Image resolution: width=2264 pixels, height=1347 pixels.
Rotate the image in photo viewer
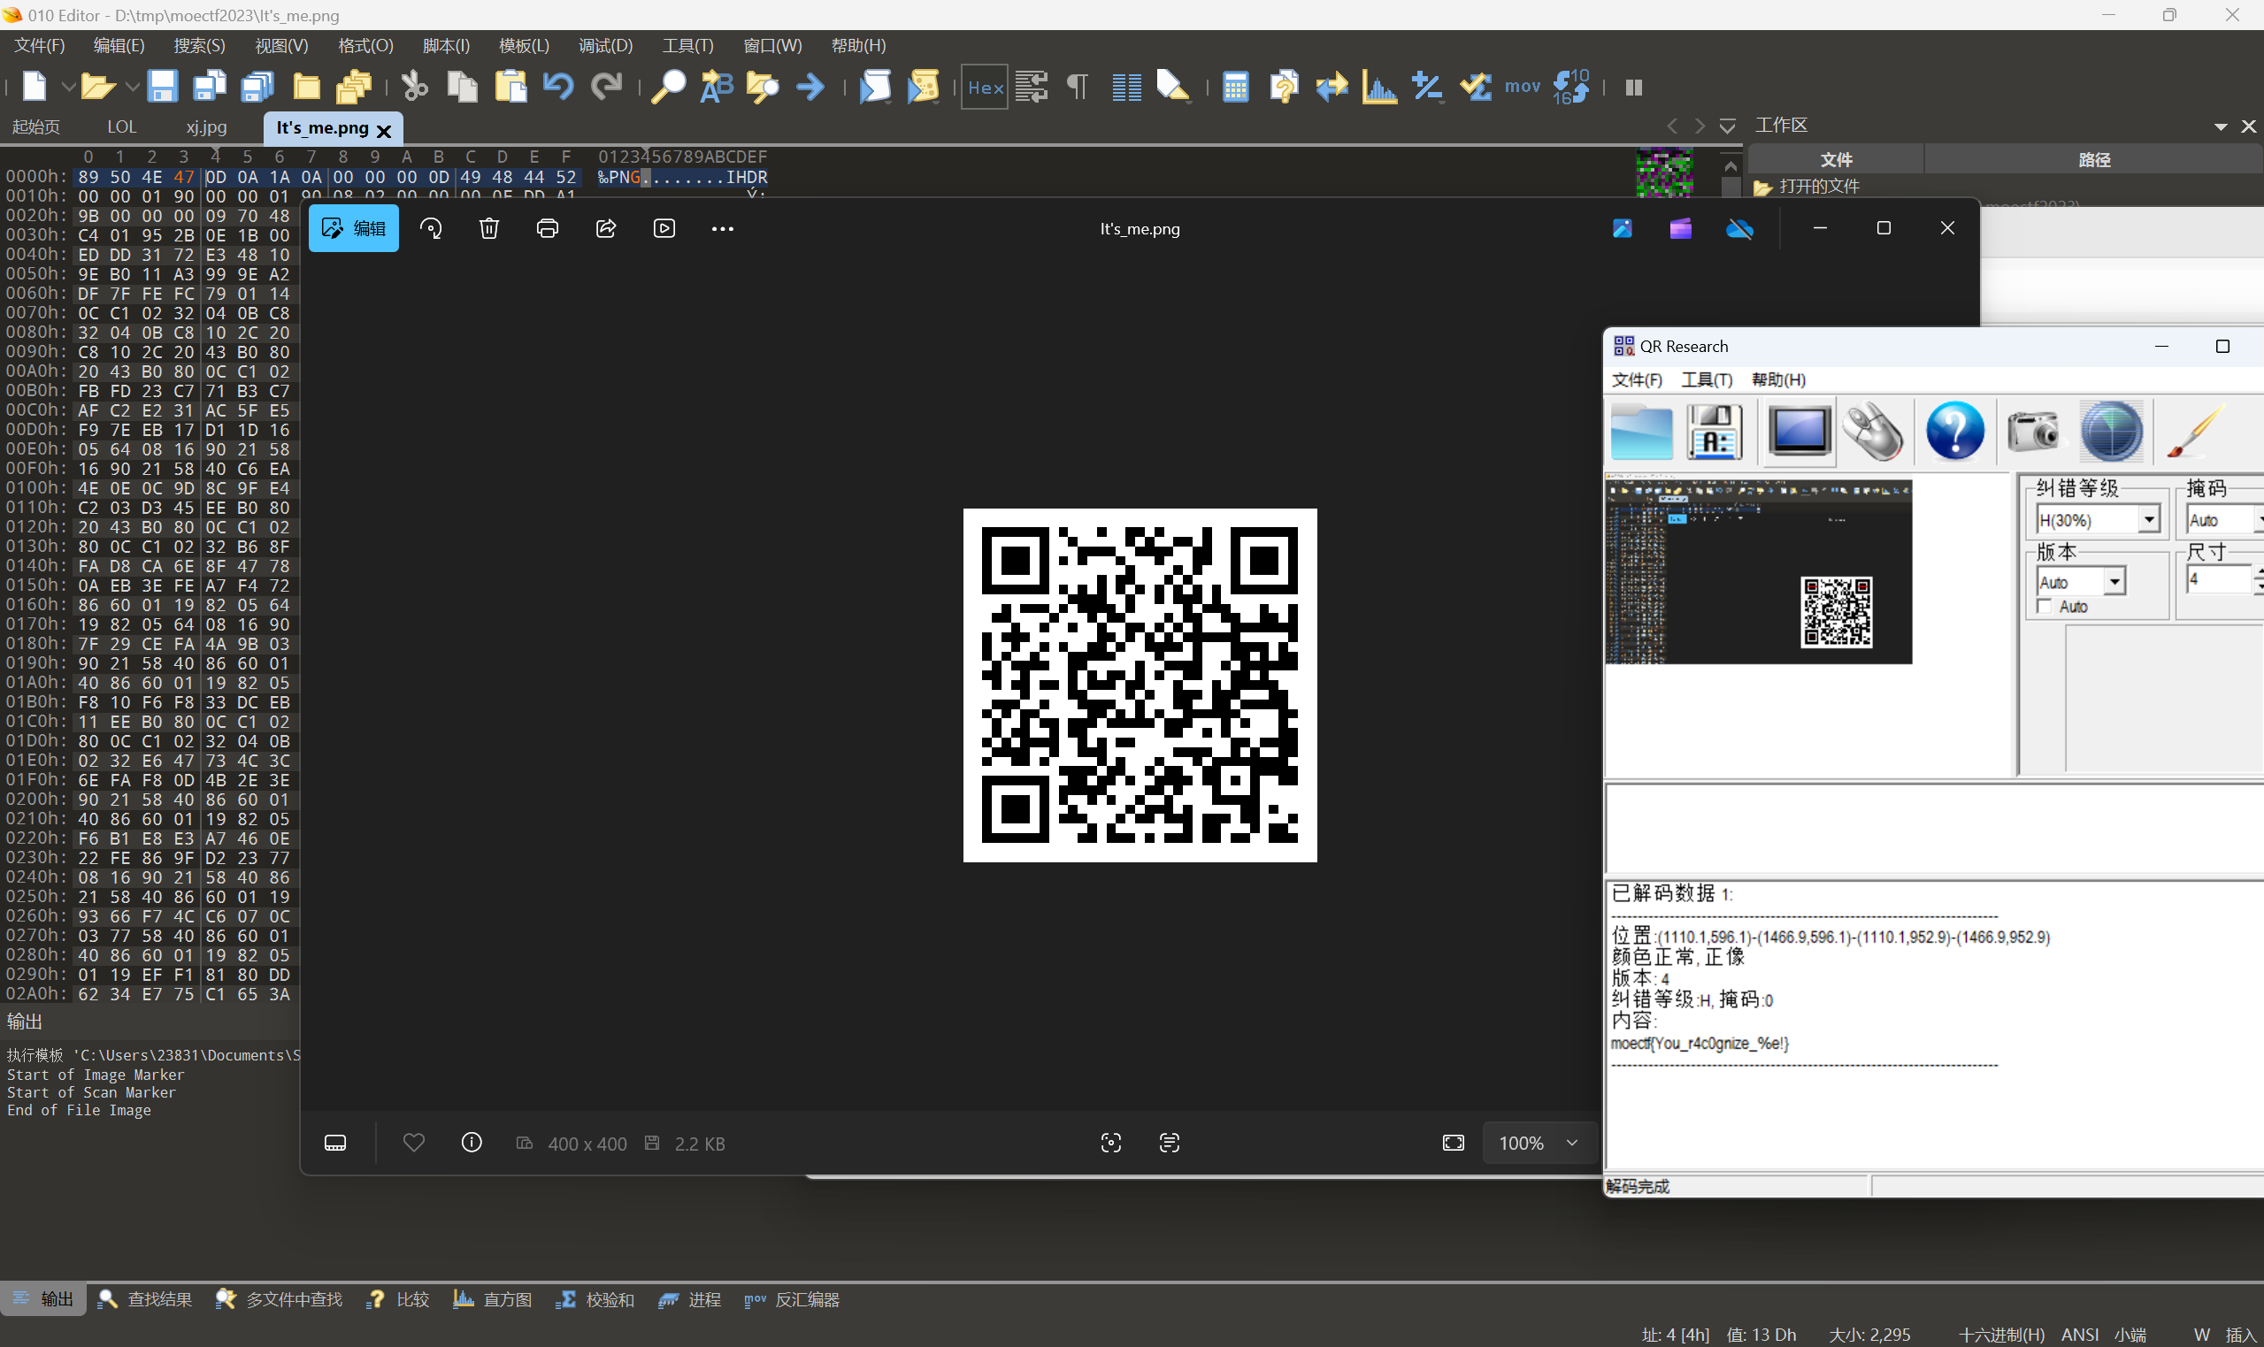tap(431, 229)
